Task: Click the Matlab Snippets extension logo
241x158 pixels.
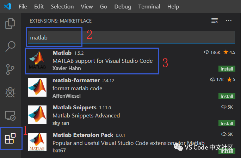Action: point(37,115)
